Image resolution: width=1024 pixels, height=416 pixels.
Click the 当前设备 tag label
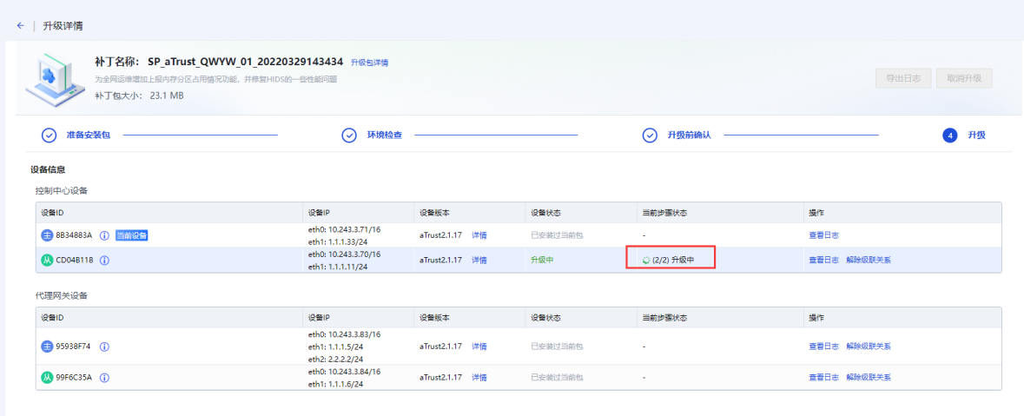(x=132, y=235)
